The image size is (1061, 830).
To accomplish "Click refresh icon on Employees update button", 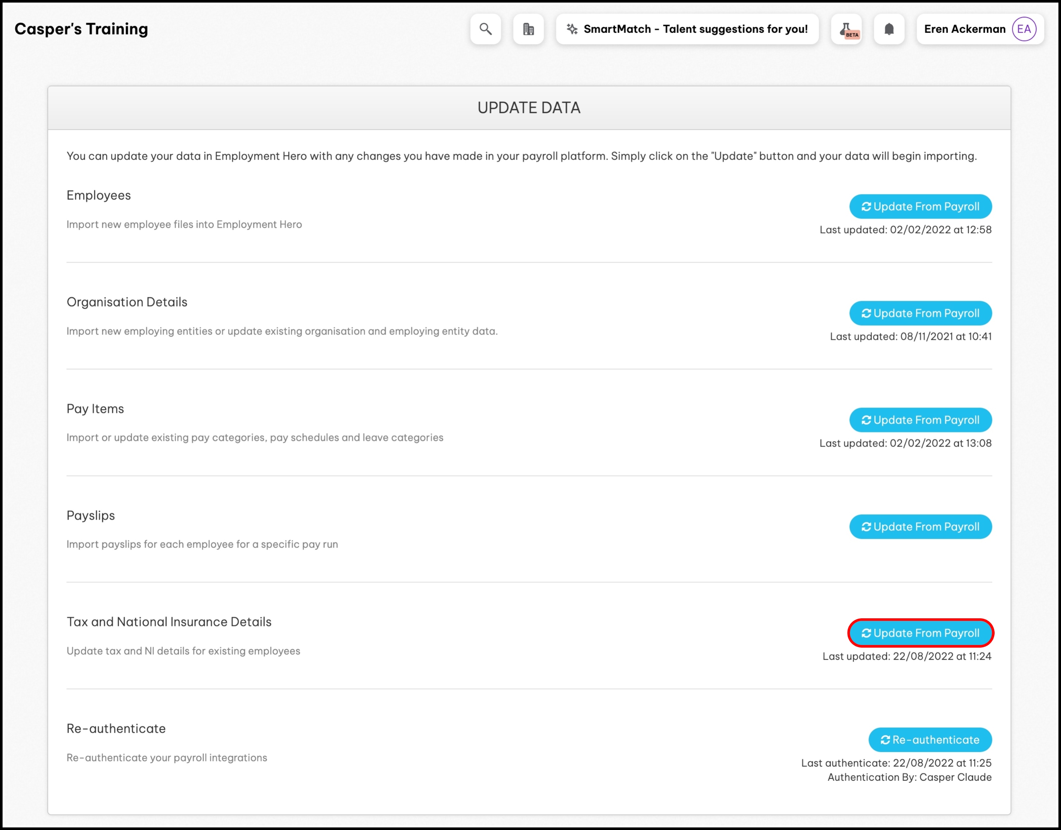I will [x=866, y=207].
